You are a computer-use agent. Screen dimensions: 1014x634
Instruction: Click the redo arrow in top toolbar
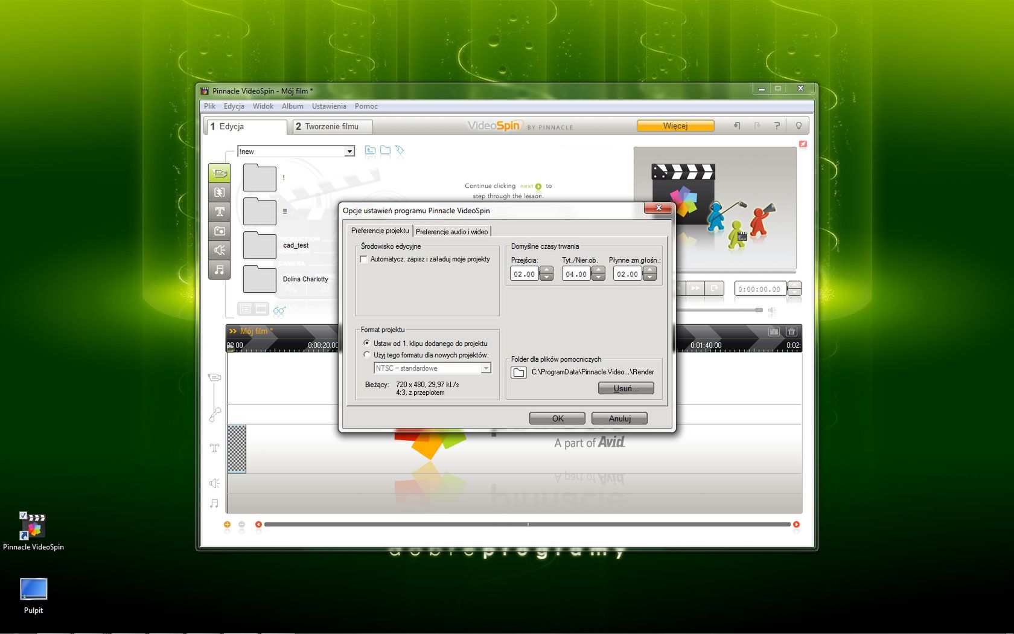[x=757, y=126]
